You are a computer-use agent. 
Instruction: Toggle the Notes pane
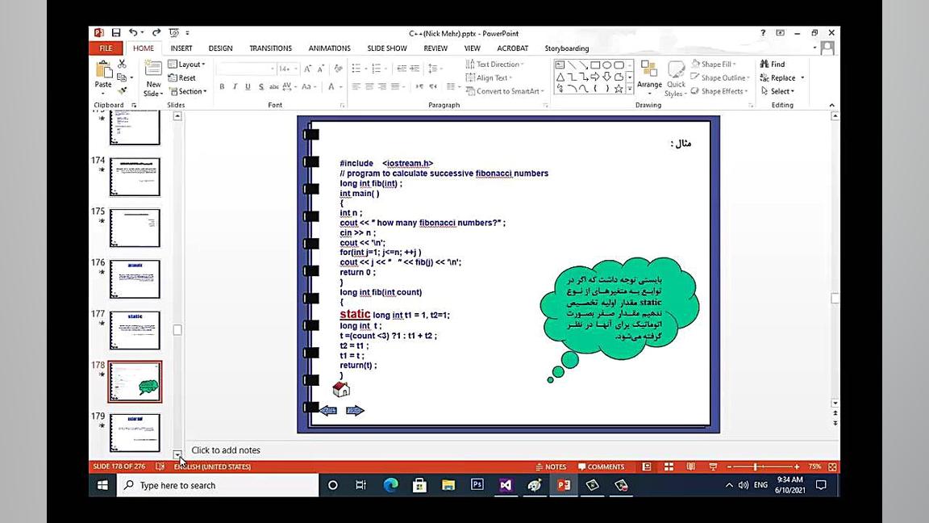[551, 467]
